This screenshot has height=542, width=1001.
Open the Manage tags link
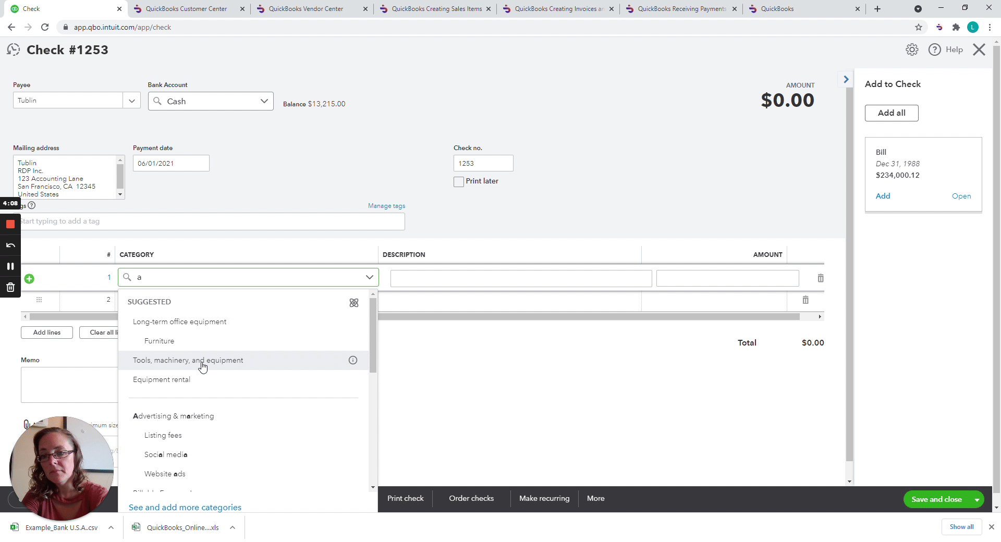click(x=386, y=206)
